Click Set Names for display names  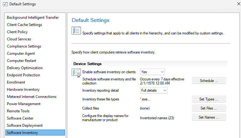pyautogui.click(x=209, y=117)
